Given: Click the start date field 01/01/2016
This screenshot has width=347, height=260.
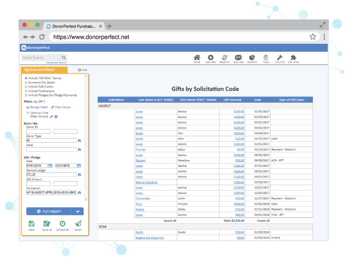Looking at the screenshot, I should coord(37,166).
